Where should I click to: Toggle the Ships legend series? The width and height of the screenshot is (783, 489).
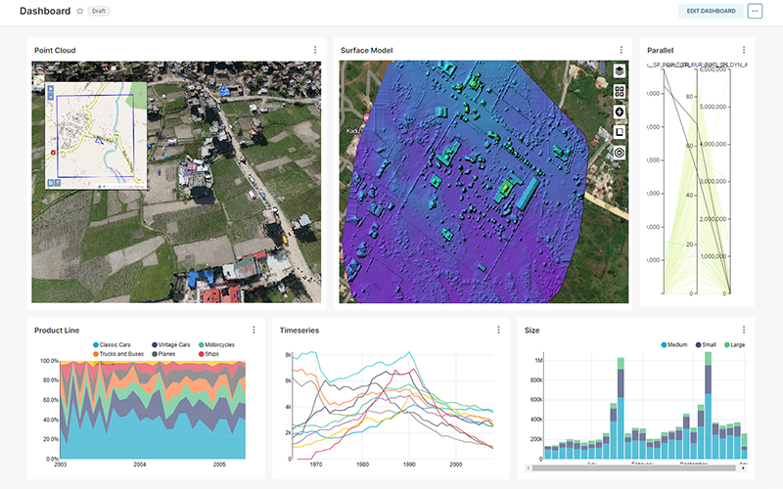[x=208, y=354]
